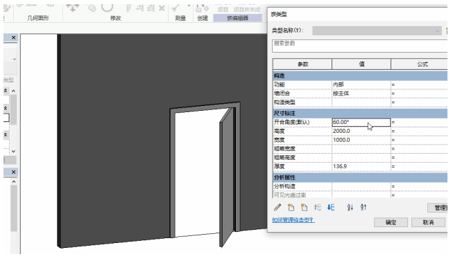Select the 高度 parameter name
This screenshot has height=261, width=453.
tap(280, 131)
